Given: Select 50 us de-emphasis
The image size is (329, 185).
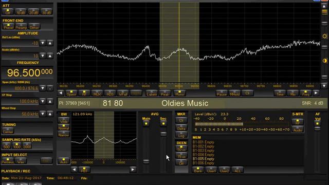Looking at the screenshot, I should tap(181, 149).
